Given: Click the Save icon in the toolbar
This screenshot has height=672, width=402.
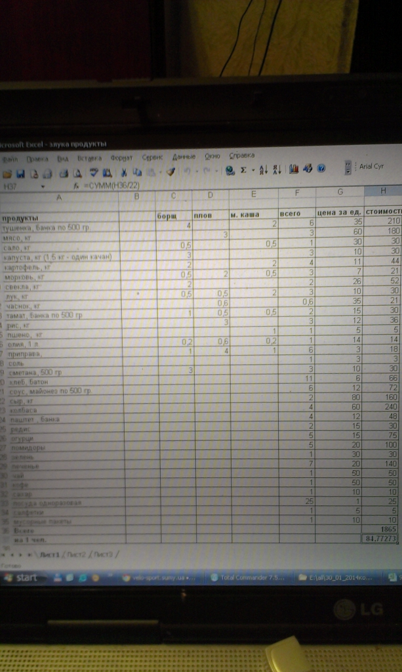Looking at the screenshot, I should click(21, 173).
